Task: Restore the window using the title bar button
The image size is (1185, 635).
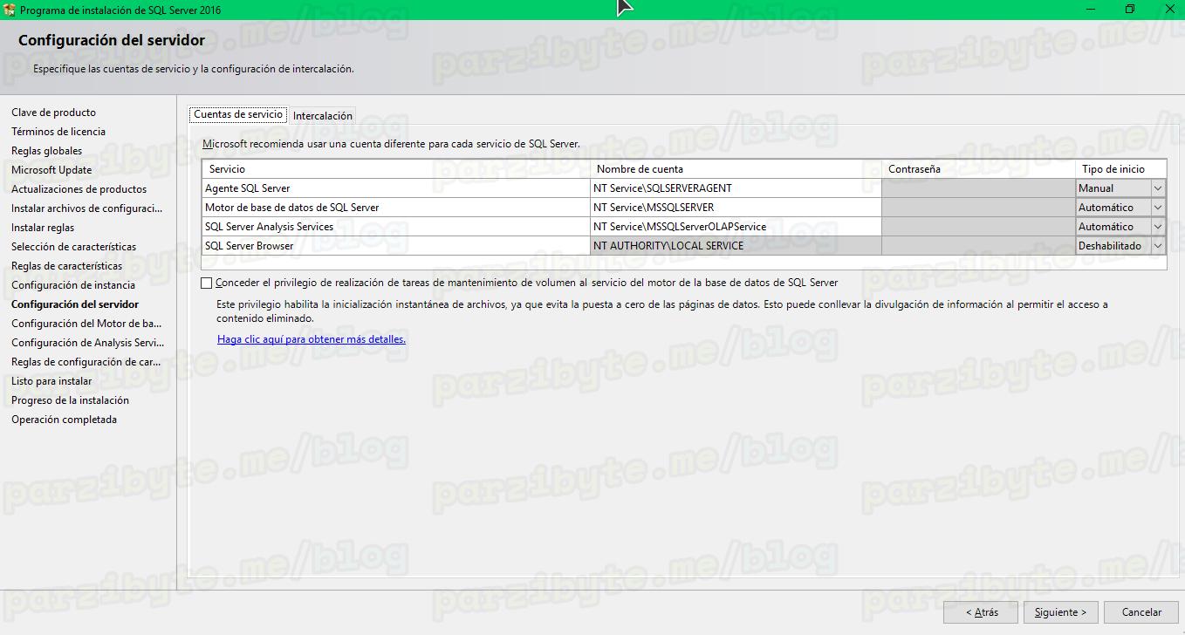Action: [x=1130, y=10]
